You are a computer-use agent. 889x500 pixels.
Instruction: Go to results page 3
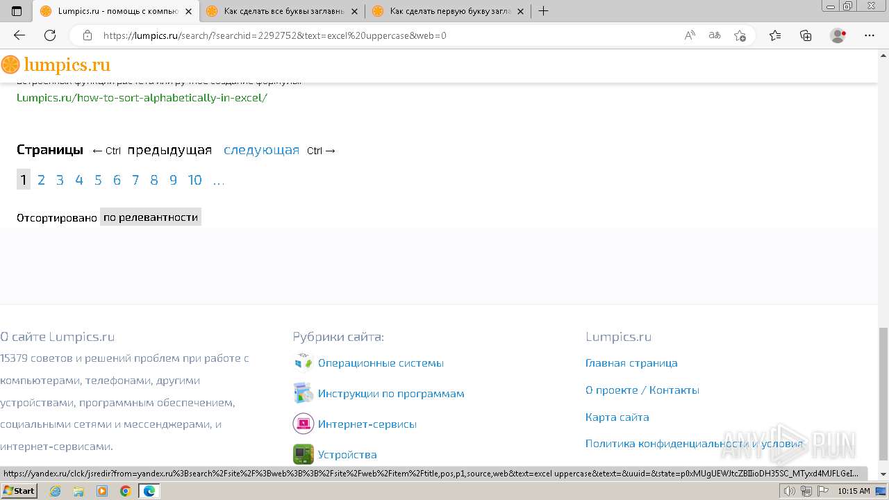[x=60, y=181]
